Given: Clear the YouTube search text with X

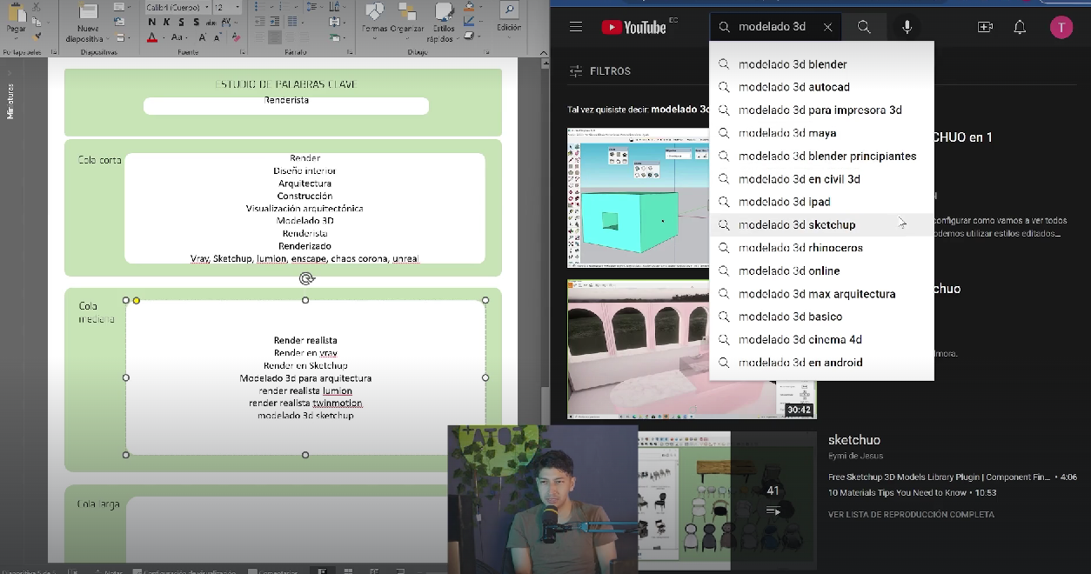Looking at the screenshot, I should click(x=827, y=27).
